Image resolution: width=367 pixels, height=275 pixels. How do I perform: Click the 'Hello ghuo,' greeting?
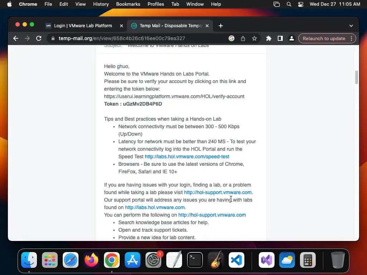coord(116,66)
